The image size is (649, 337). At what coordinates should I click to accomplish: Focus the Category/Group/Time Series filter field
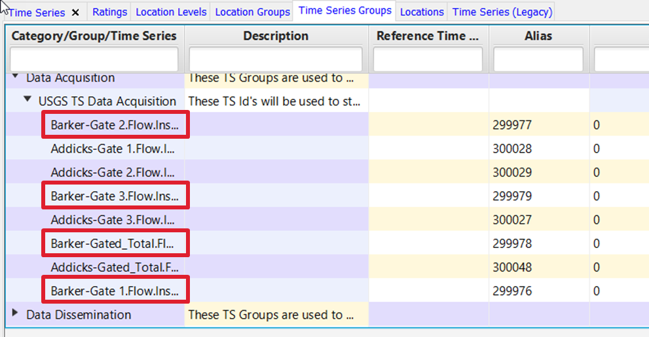94,59
